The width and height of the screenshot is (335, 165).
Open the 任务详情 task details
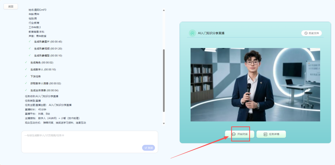click(271, 134)
